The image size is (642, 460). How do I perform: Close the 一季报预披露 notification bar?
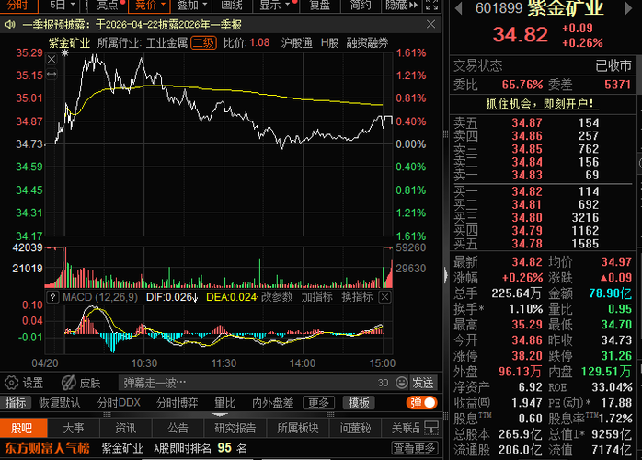pos(430,25)
